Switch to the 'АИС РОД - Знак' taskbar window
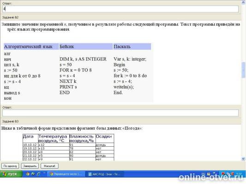Image resolution: width=246 pixels, height=184 pixels. click(105, 174)
